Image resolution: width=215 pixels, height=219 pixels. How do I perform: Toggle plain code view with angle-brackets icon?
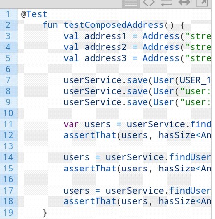click(149, 3)
